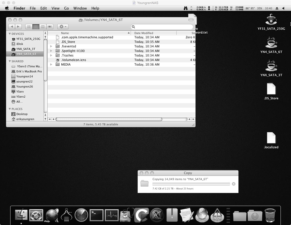Image resolution: width=291 pixels, height=225 pixels.
Task: Collapse the DEVICES sidebar section
Action: [10, 34]
